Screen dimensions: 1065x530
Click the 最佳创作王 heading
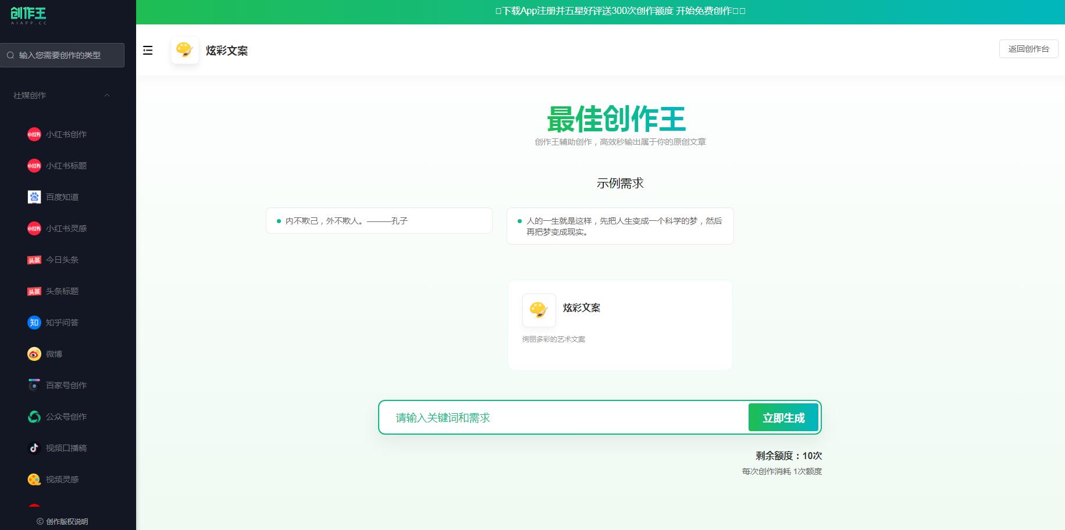pyautogui.click(x=617, y=119)
